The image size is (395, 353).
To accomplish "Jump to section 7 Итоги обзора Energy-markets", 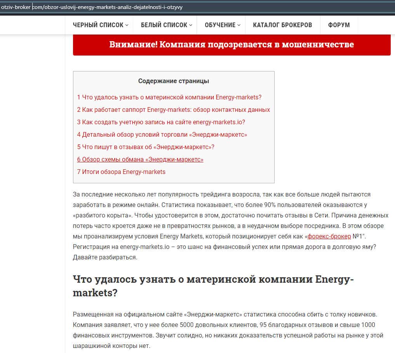I will click(121, 172).
